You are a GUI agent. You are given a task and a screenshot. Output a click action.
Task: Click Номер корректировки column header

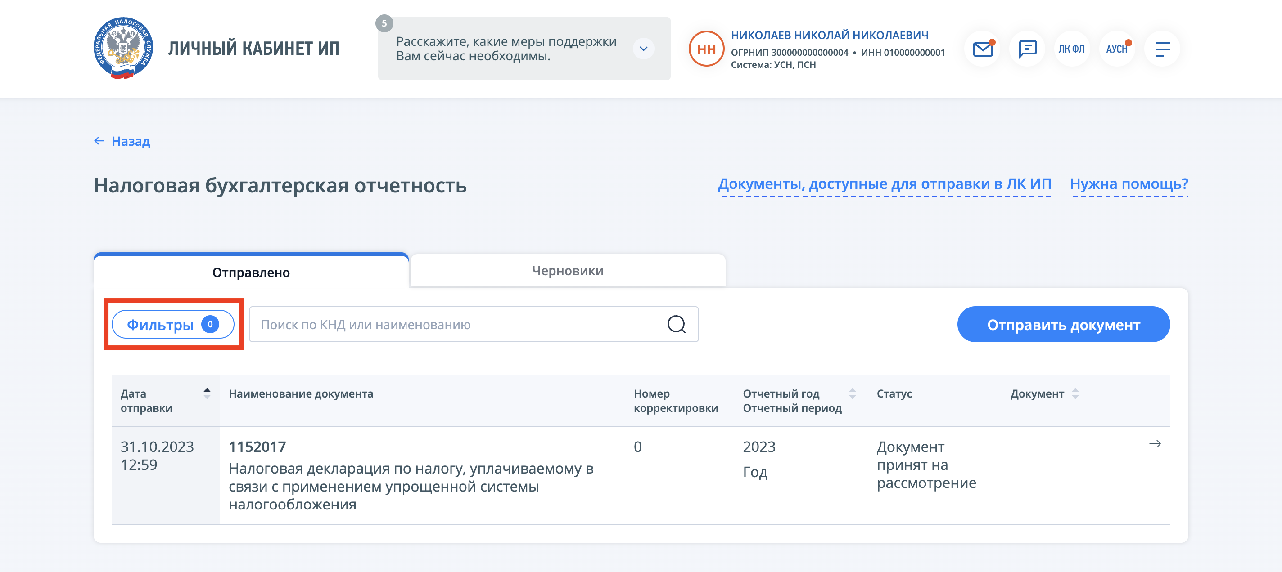pos(675,401)
